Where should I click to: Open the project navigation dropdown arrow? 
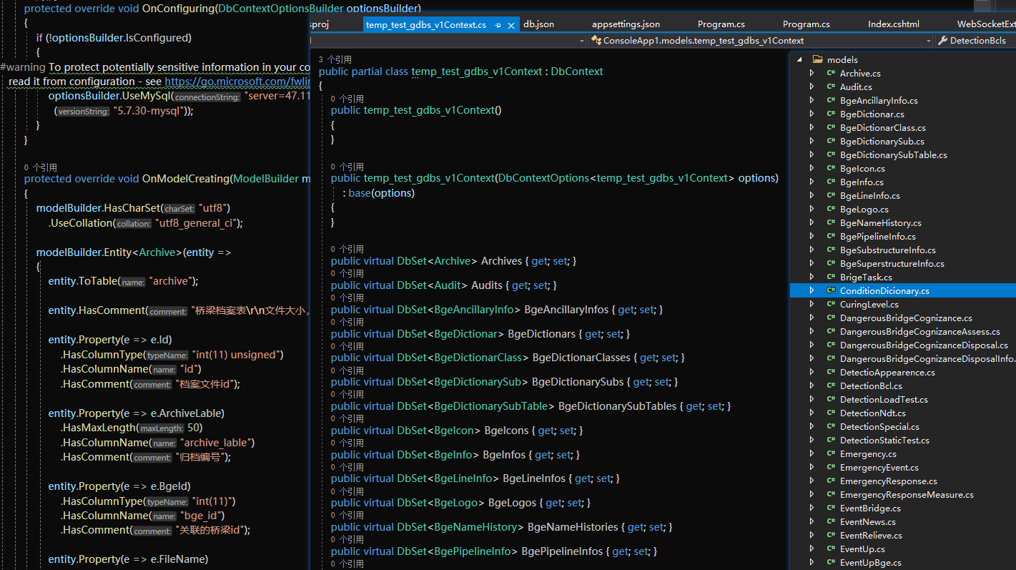pyautogui.click(x=582, y=41)
